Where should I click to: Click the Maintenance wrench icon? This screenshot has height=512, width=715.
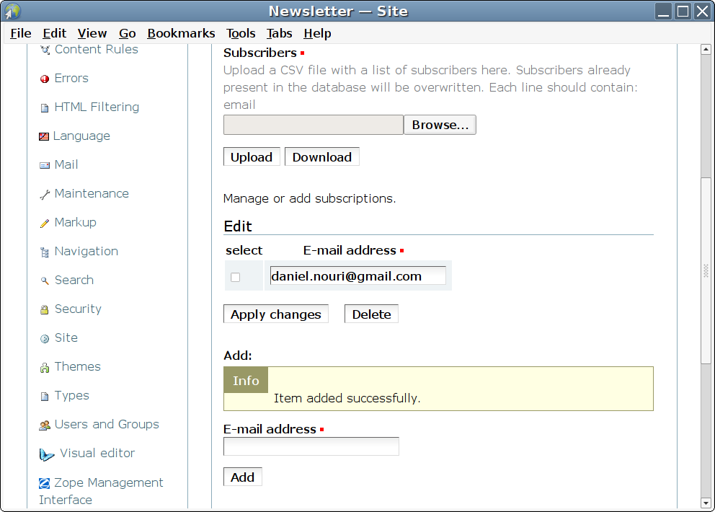tap(45, 194)
